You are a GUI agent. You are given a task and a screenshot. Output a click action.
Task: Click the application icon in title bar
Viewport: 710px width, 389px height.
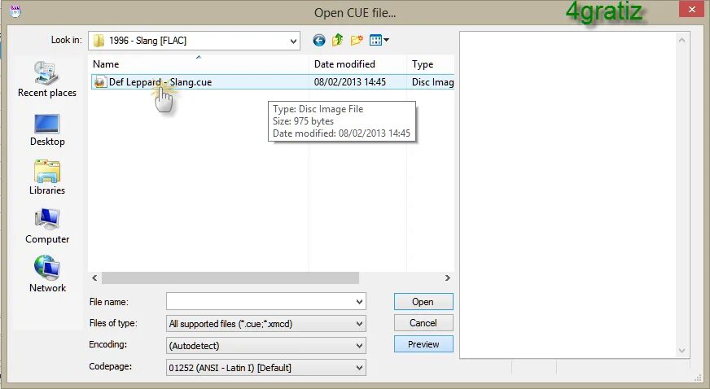point(15,11)
